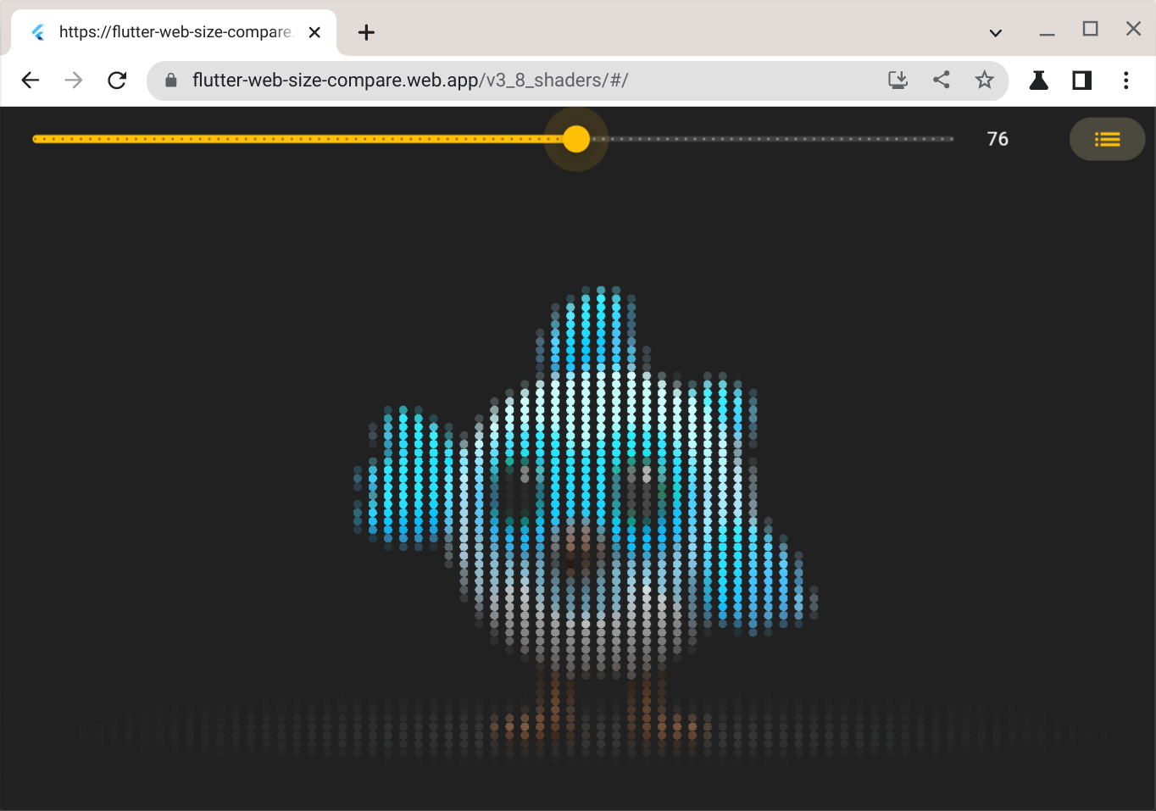The image size is (1156, 811).
Task: Reload the current page
Action: tap(117, 81)
